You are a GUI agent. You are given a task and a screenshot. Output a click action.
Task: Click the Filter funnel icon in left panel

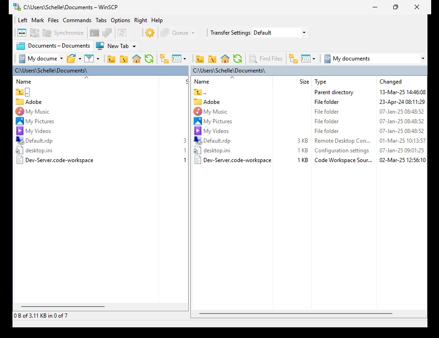(x=89, y=59)
